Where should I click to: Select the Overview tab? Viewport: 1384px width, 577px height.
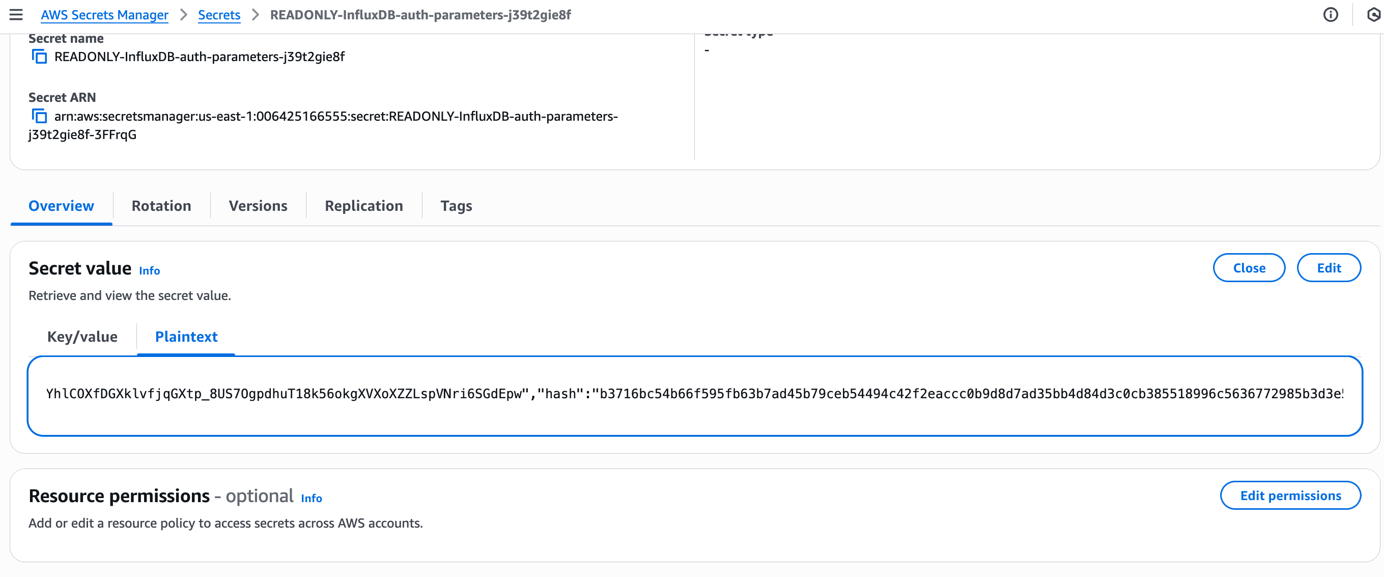coord(61,206)
